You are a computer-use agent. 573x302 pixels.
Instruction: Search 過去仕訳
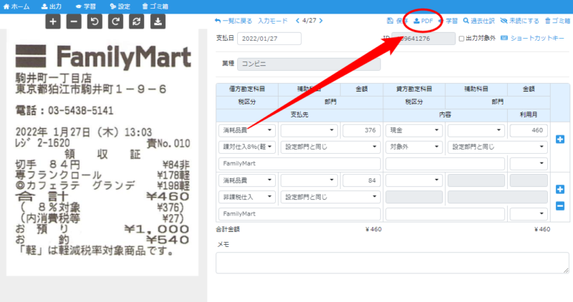point(478,21)
